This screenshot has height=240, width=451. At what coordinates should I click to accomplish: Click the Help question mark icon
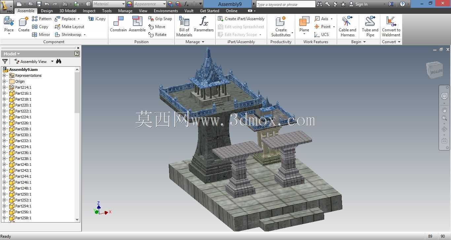(x=402, y=4)
